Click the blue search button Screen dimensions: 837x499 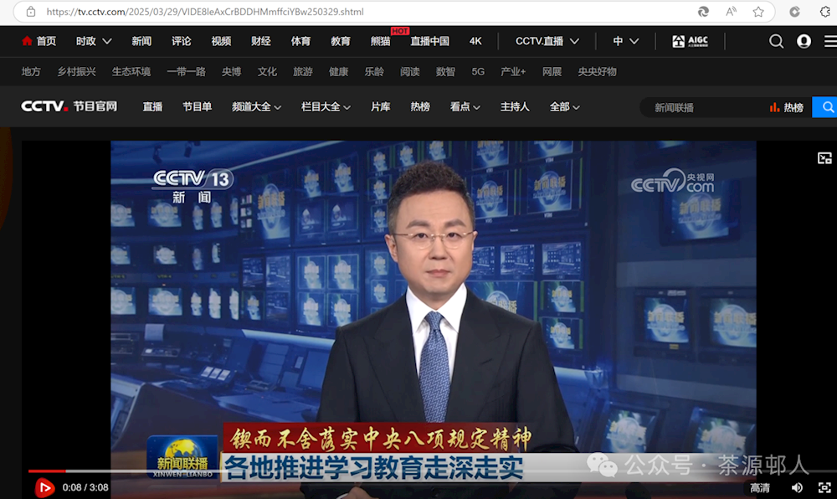tap(826, 107)
